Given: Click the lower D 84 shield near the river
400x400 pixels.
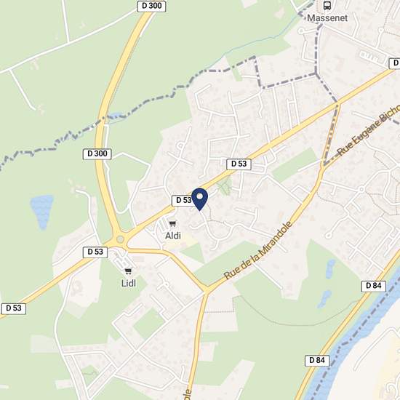Looking at the screenshot, I should click(x=317, y=361).
